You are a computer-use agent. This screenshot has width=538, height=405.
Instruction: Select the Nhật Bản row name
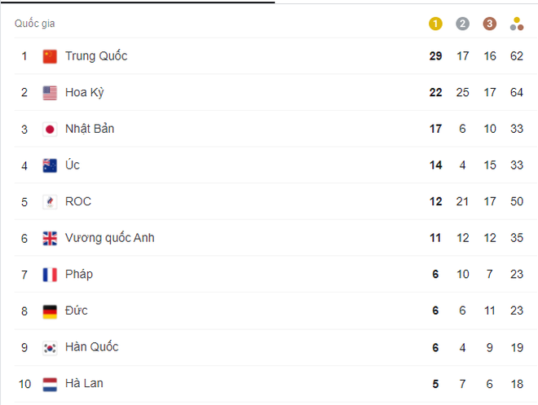pyautogui.click(x=90, y=129)
